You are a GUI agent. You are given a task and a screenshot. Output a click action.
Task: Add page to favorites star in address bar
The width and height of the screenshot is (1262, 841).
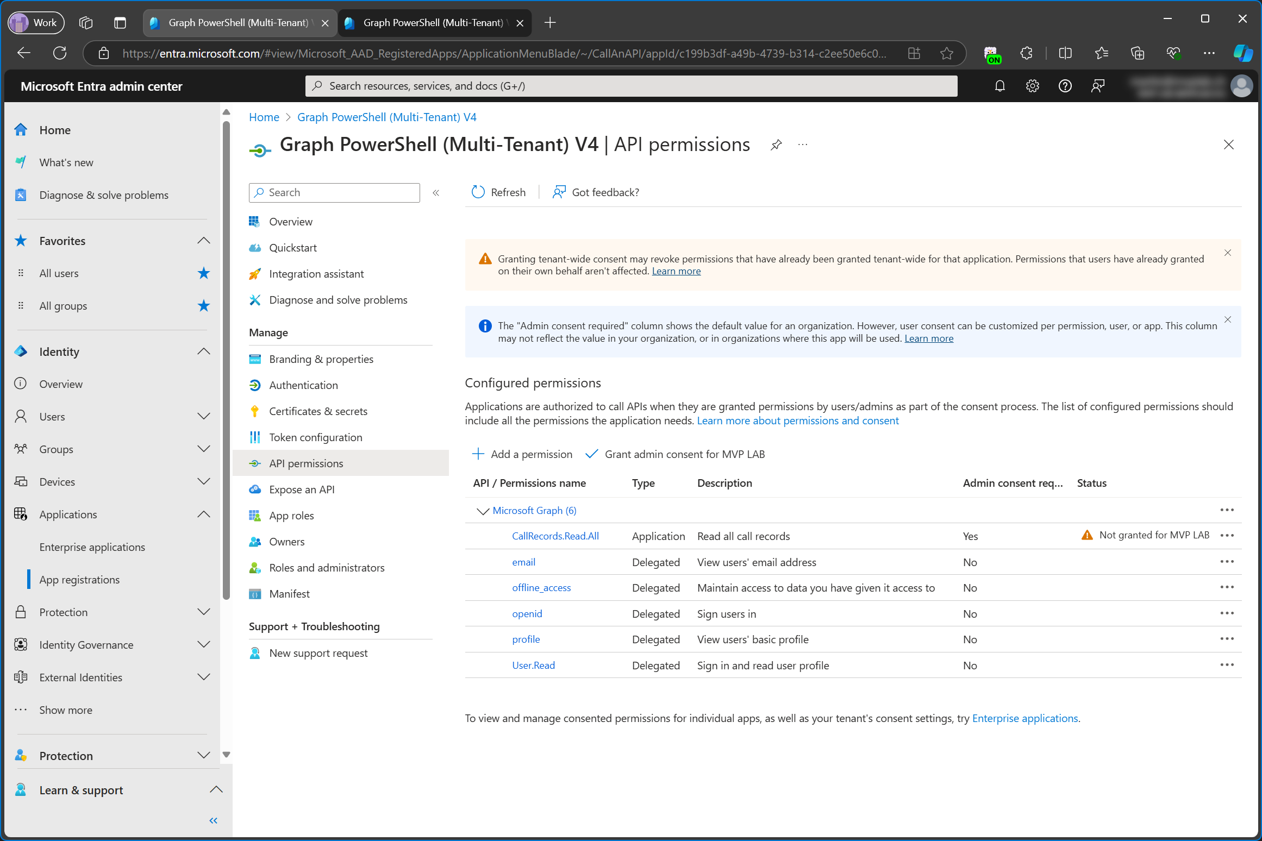(x=946, y=53)
